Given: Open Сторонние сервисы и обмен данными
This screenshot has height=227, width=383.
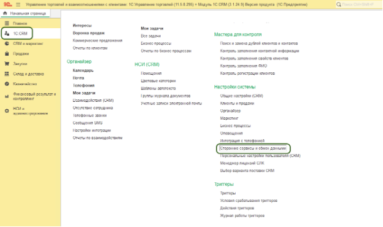Looking at the screenshot, I should click(253, 148).
